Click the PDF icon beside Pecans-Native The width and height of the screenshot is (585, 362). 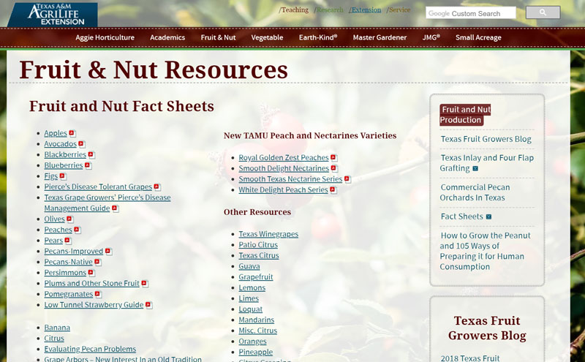pos(97,262)
